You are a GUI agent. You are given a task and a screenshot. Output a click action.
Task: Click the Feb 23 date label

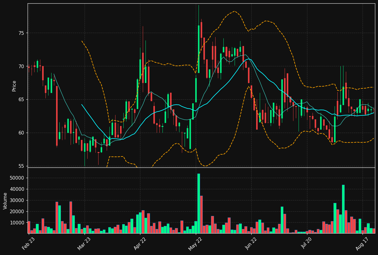28,244
